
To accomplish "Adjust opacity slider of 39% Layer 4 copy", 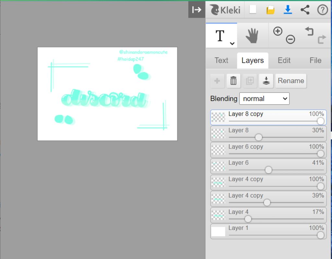I will (276, 203).
